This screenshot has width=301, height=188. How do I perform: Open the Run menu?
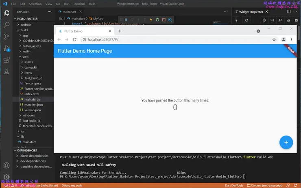(67, 4)
